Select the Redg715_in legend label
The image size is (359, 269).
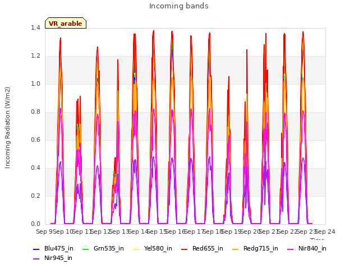(x=261, y=248)
